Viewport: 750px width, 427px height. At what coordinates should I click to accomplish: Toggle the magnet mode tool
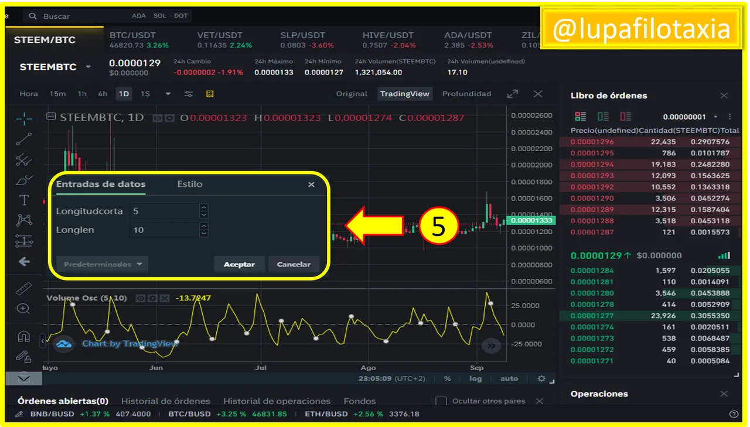pos(23,337)
